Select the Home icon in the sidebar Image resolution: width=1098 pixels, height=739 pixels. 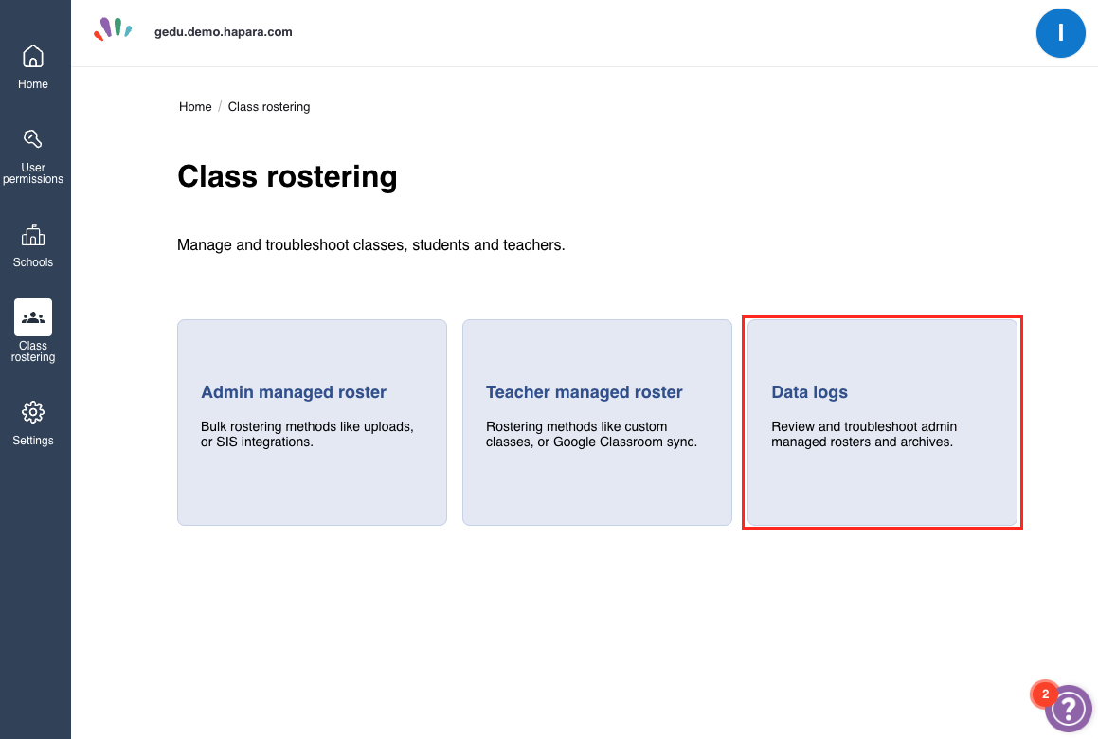tap(33, 57)
